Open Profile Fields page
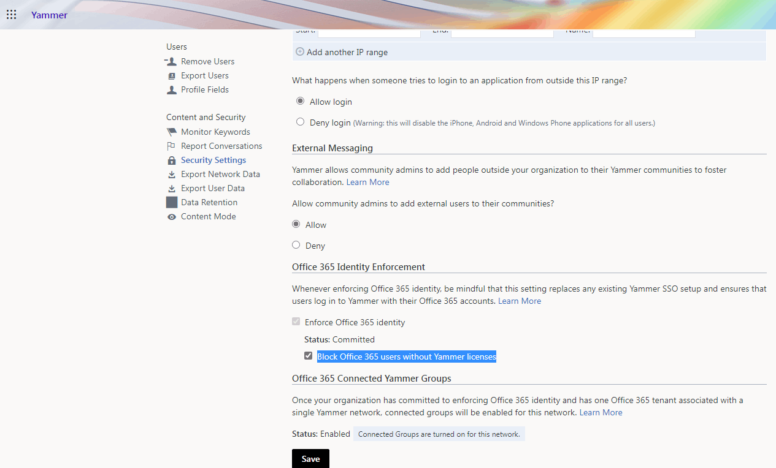The image size is (776, 468). pos(205,89)
